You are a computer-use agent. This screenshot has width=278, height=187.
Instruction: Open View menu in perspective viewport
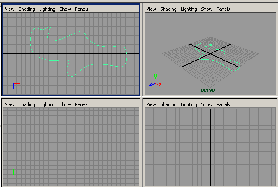point(151,9)
